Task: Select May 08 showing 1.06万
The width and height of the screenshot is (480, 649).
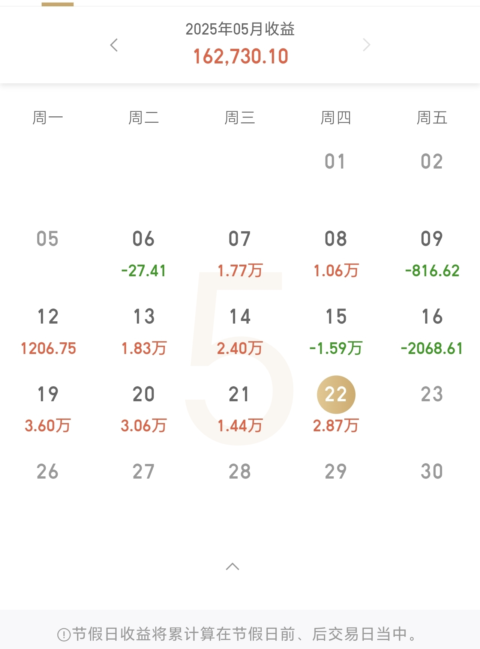Action: (336, 254)
